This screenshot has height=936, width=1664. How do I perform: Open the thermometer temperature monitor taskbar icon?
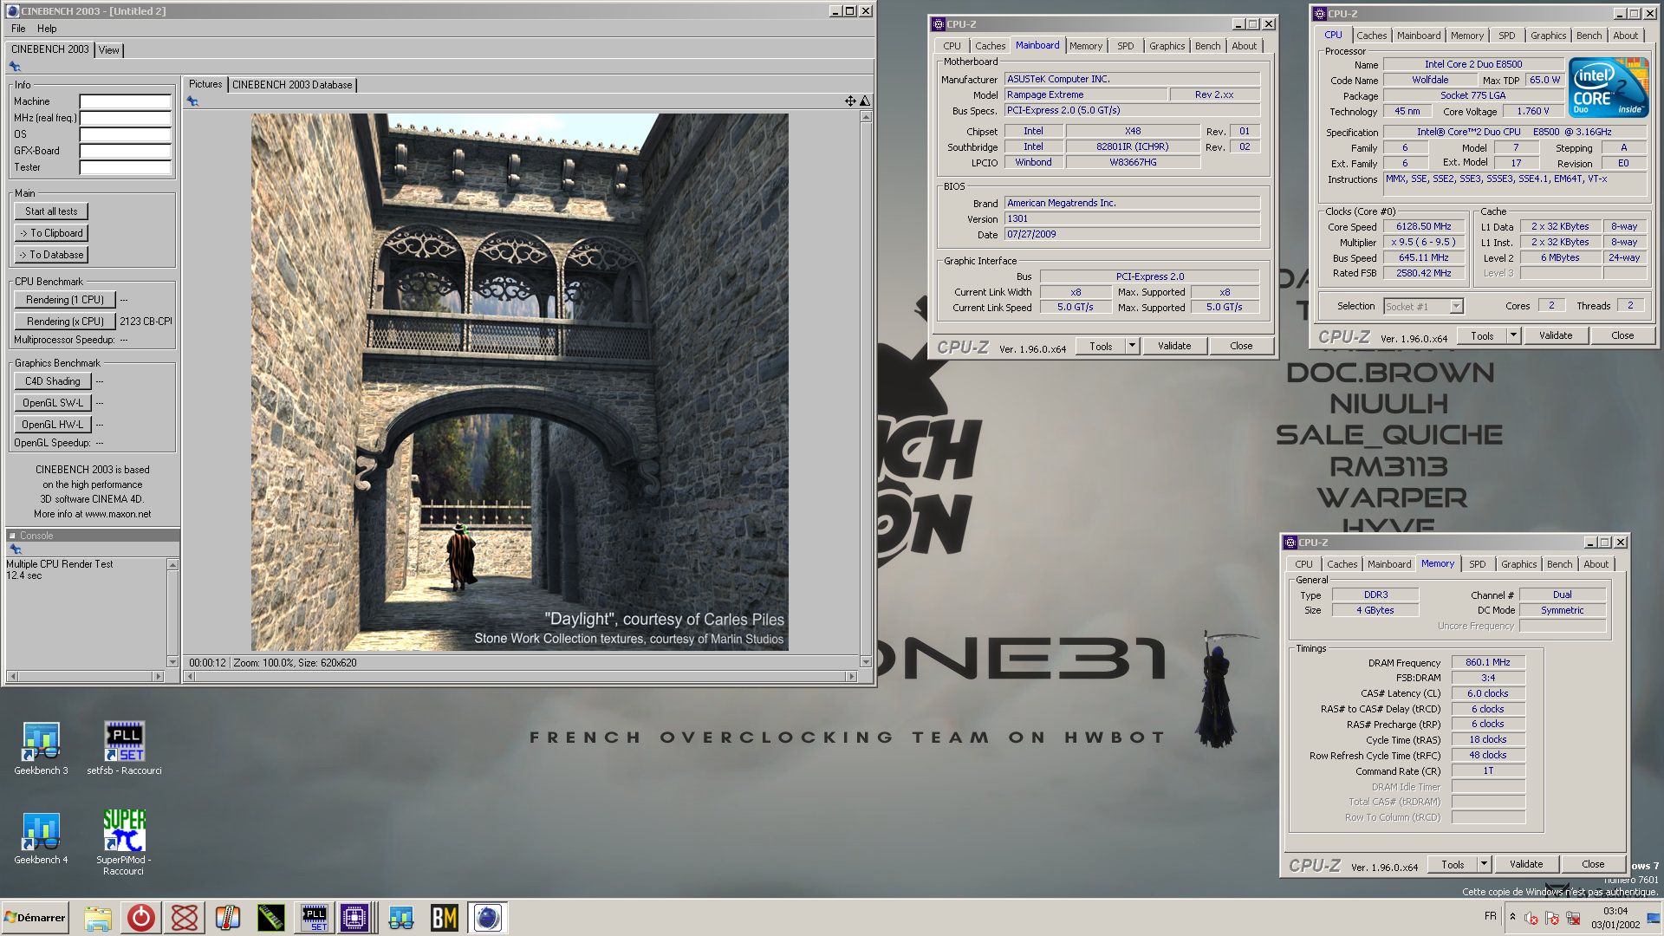(x=227, y=918)
